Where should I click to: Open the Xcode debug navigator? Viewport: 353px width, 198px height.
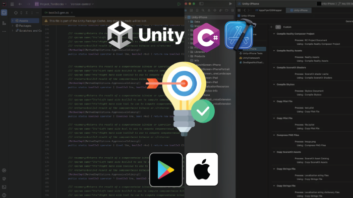(x=221, y=11)
